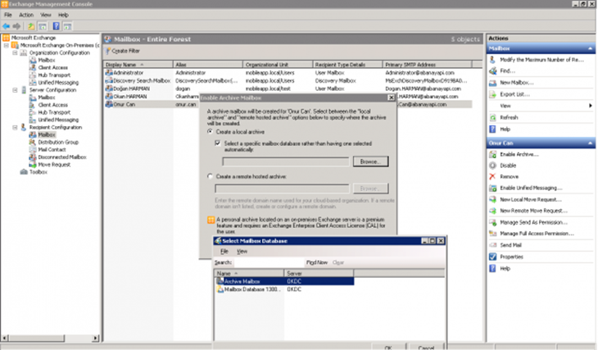The width and height of the screenshot is (598, 350).
Task: Open the Help menu
Action: (63, 15)
